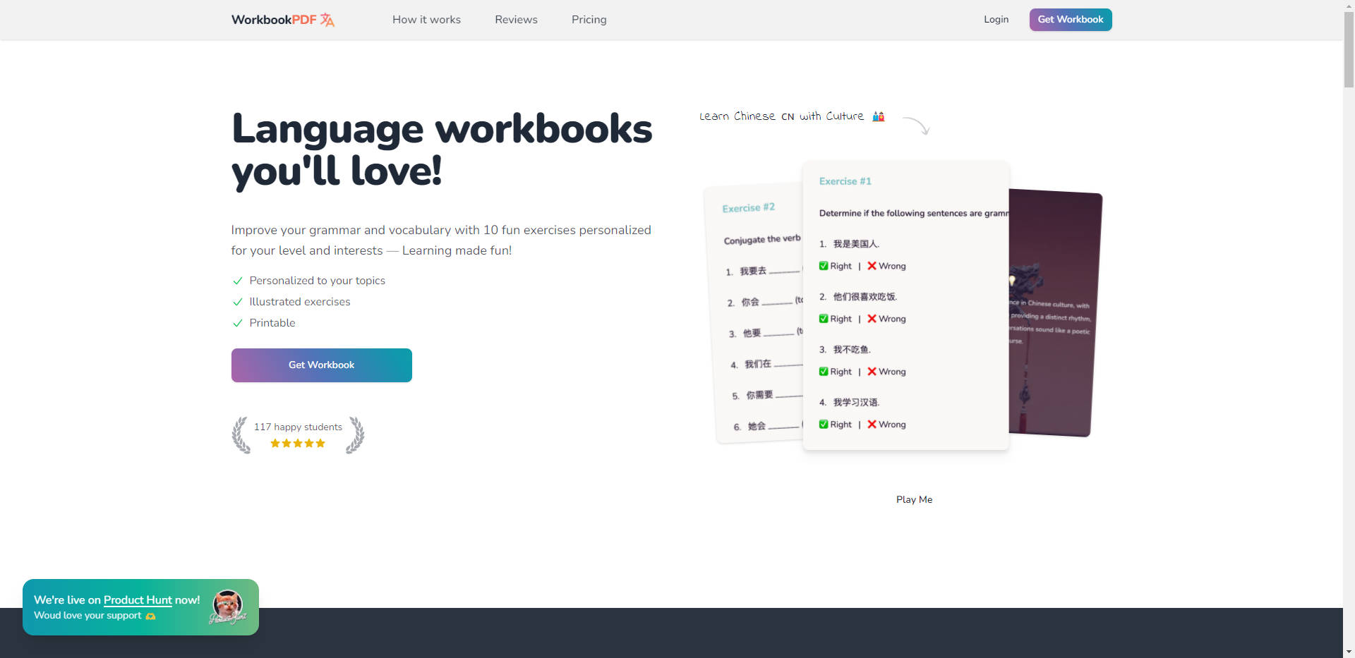Click a gold star in the rating

[298, 443]
